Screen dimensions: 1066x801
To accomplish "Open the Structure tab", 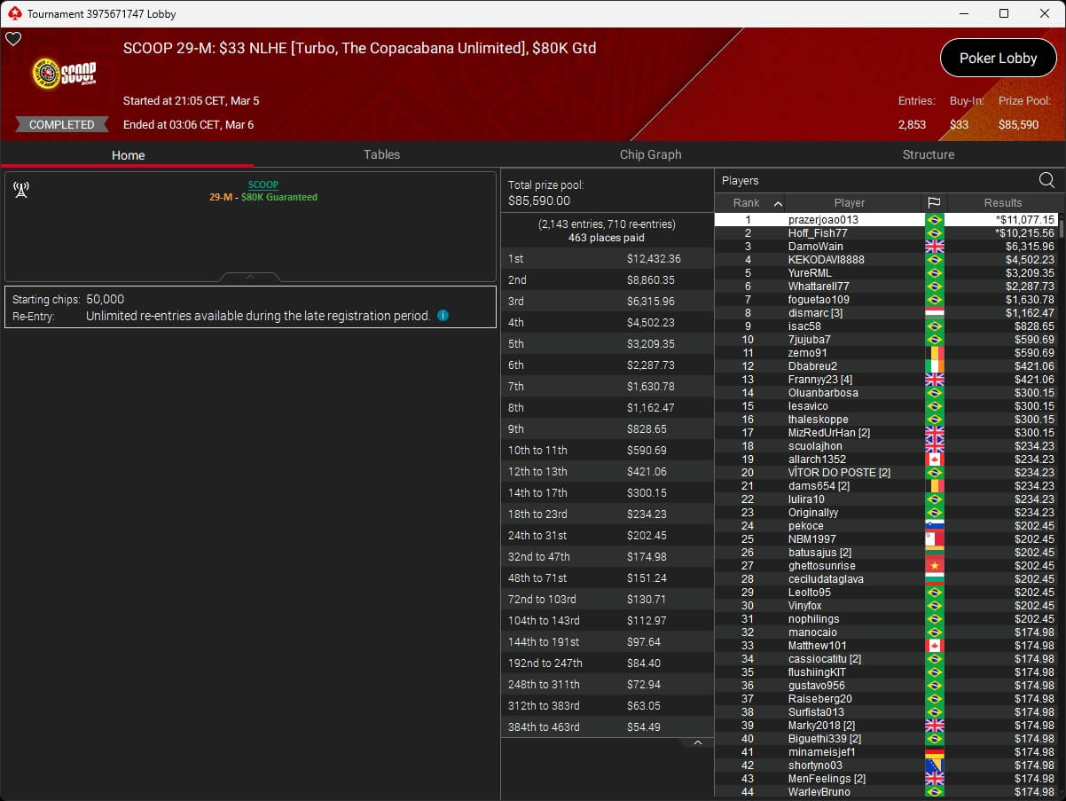I will pos(928,154).
